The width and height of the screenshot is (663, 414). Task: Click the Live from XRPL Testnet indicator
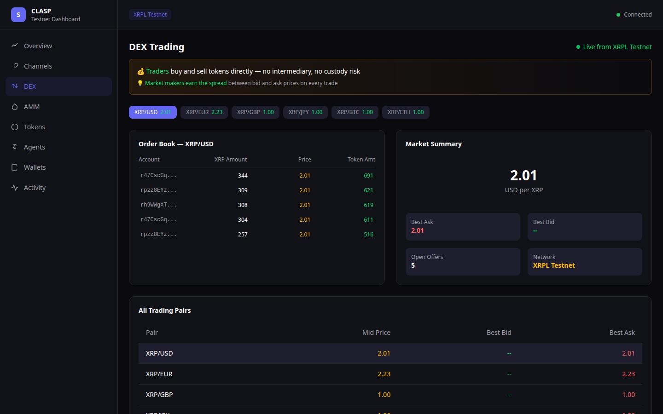click(614, 46)
